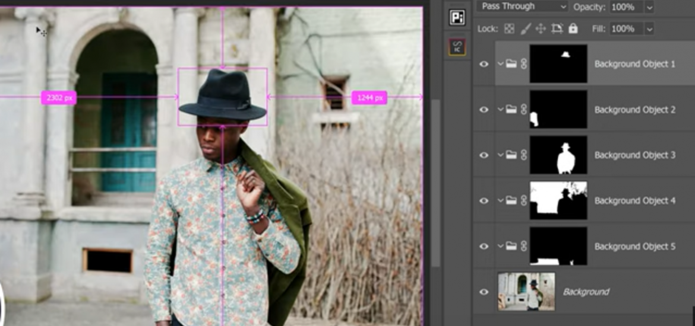Click folder icon of Background Object 2
Viewport: 695px width, 326px height.
coord(511,109)
